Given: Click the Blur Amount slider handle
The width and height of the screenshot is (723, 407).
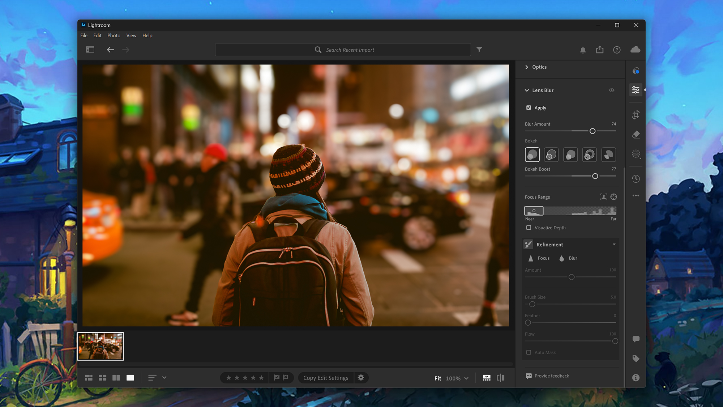Looking at the screenshot, I should 592,131.
